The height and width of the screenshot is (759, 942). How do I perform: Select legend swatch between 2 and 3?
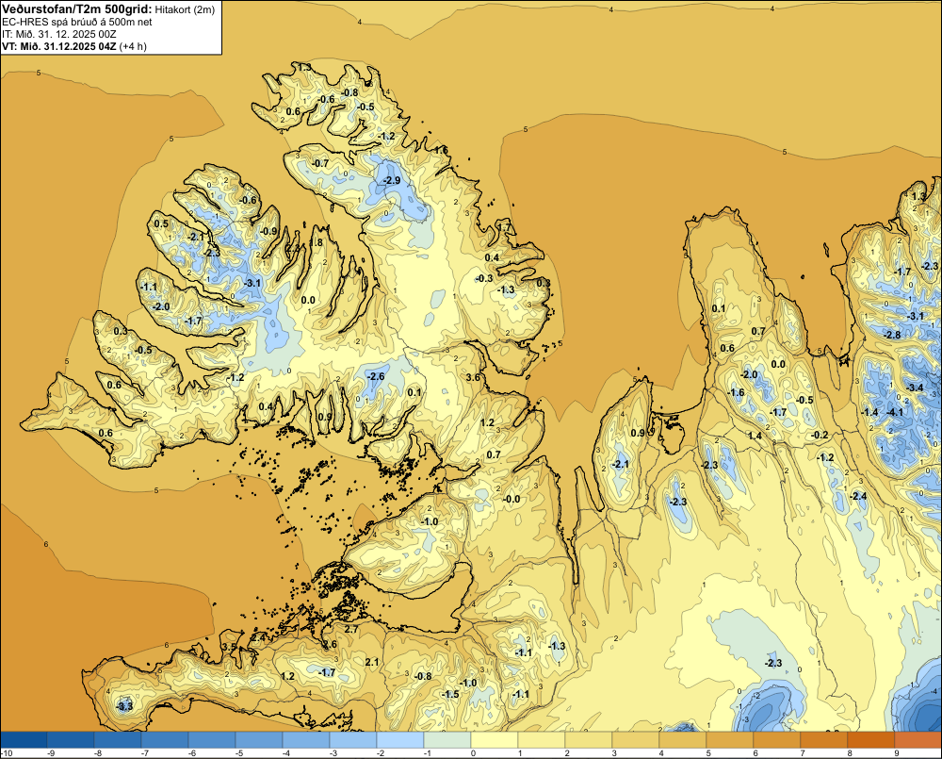coord(589,739)
